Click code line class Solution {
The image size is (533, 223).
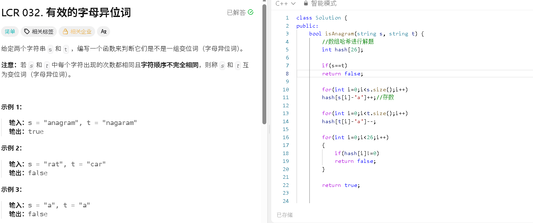click(x=321, y=18)
